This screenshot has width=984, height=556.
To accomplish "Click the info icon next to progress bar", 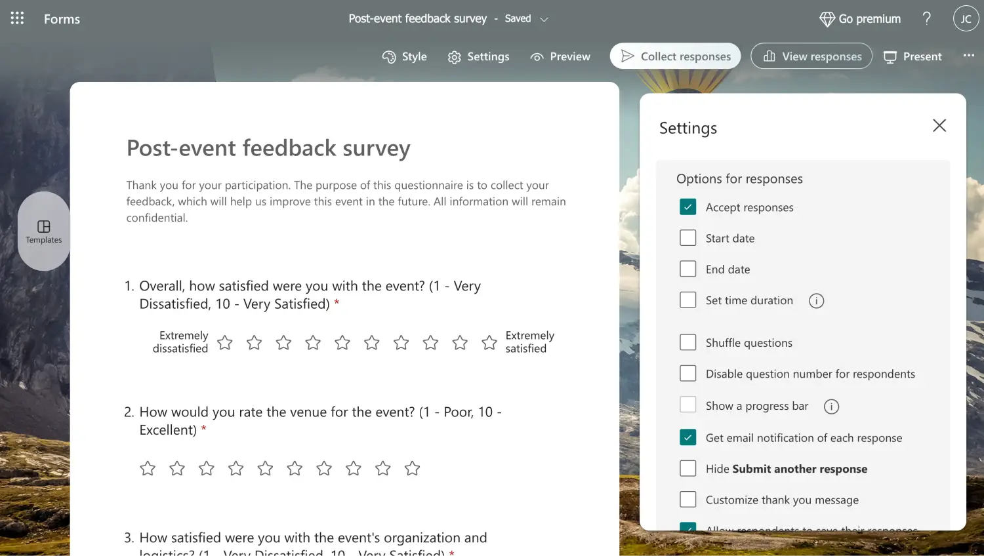I will tap(831, 407).
